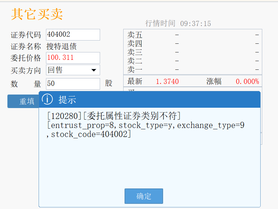Click the 其它买卖 page heading
The height and width of the screenshot is (209, 278).
pyautogui.click(x=37, y=14)
